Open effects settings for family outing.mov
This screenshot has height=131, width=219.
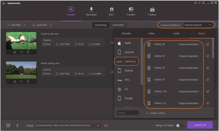[x=28, y=81]
